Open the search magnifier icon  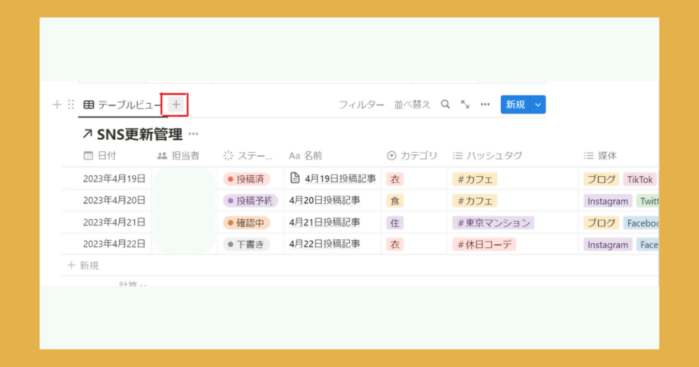(x=445, y=104)
